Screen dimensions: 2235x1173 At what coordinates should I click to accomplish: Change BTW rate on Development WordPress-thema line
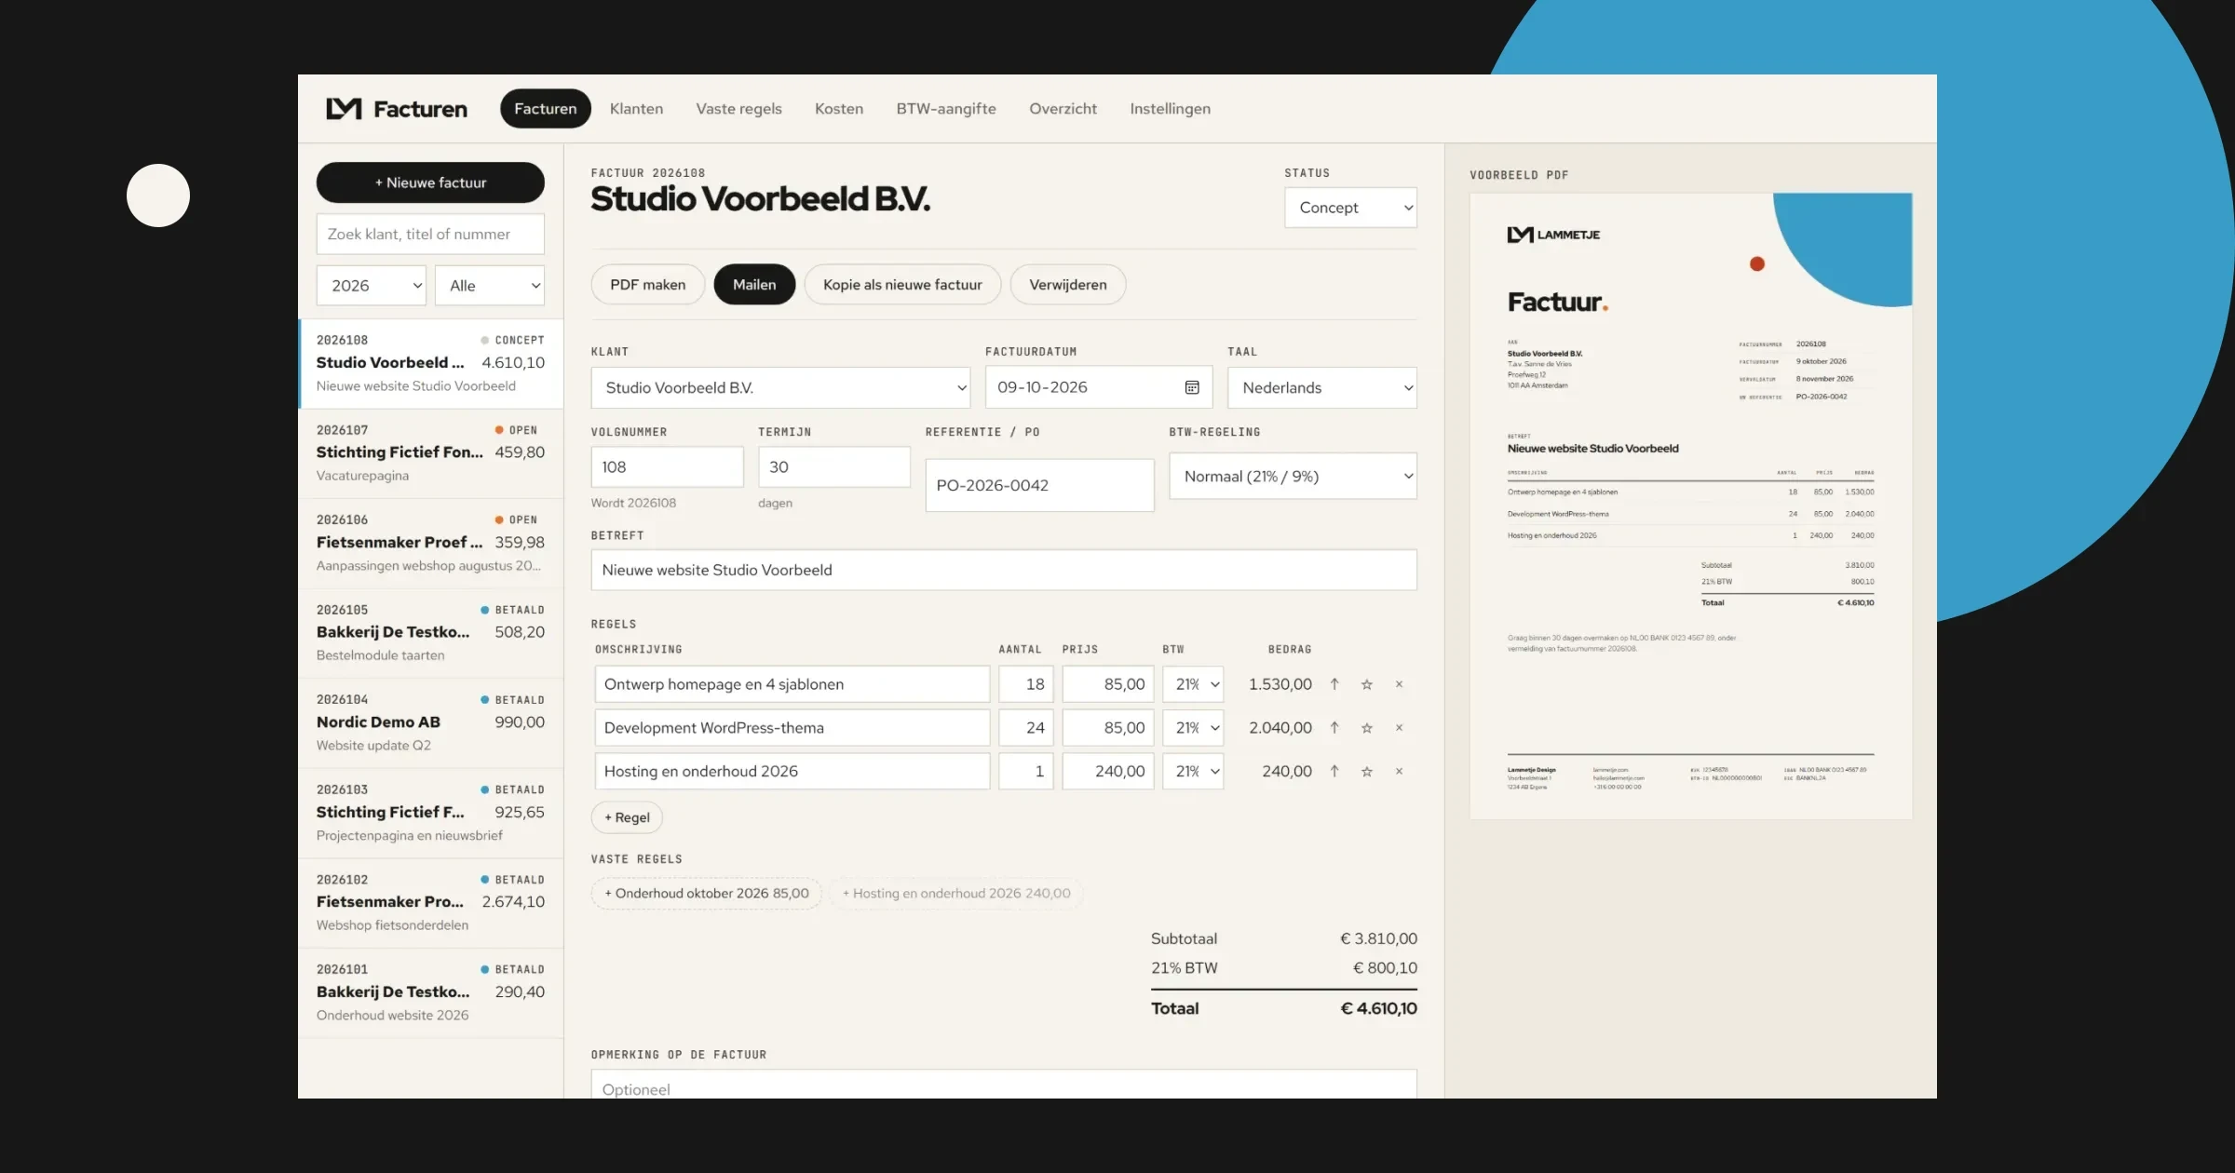click(1193, 728)
